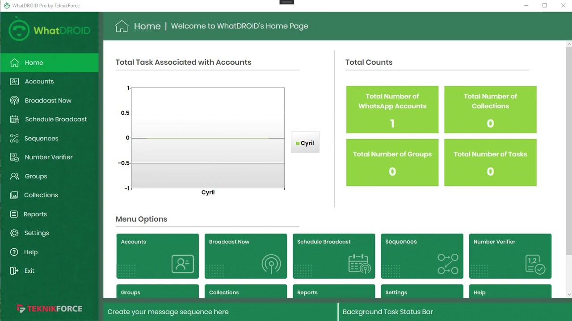
Task: Open Reports from the sidebar
Action: click(x=49, y=214)
